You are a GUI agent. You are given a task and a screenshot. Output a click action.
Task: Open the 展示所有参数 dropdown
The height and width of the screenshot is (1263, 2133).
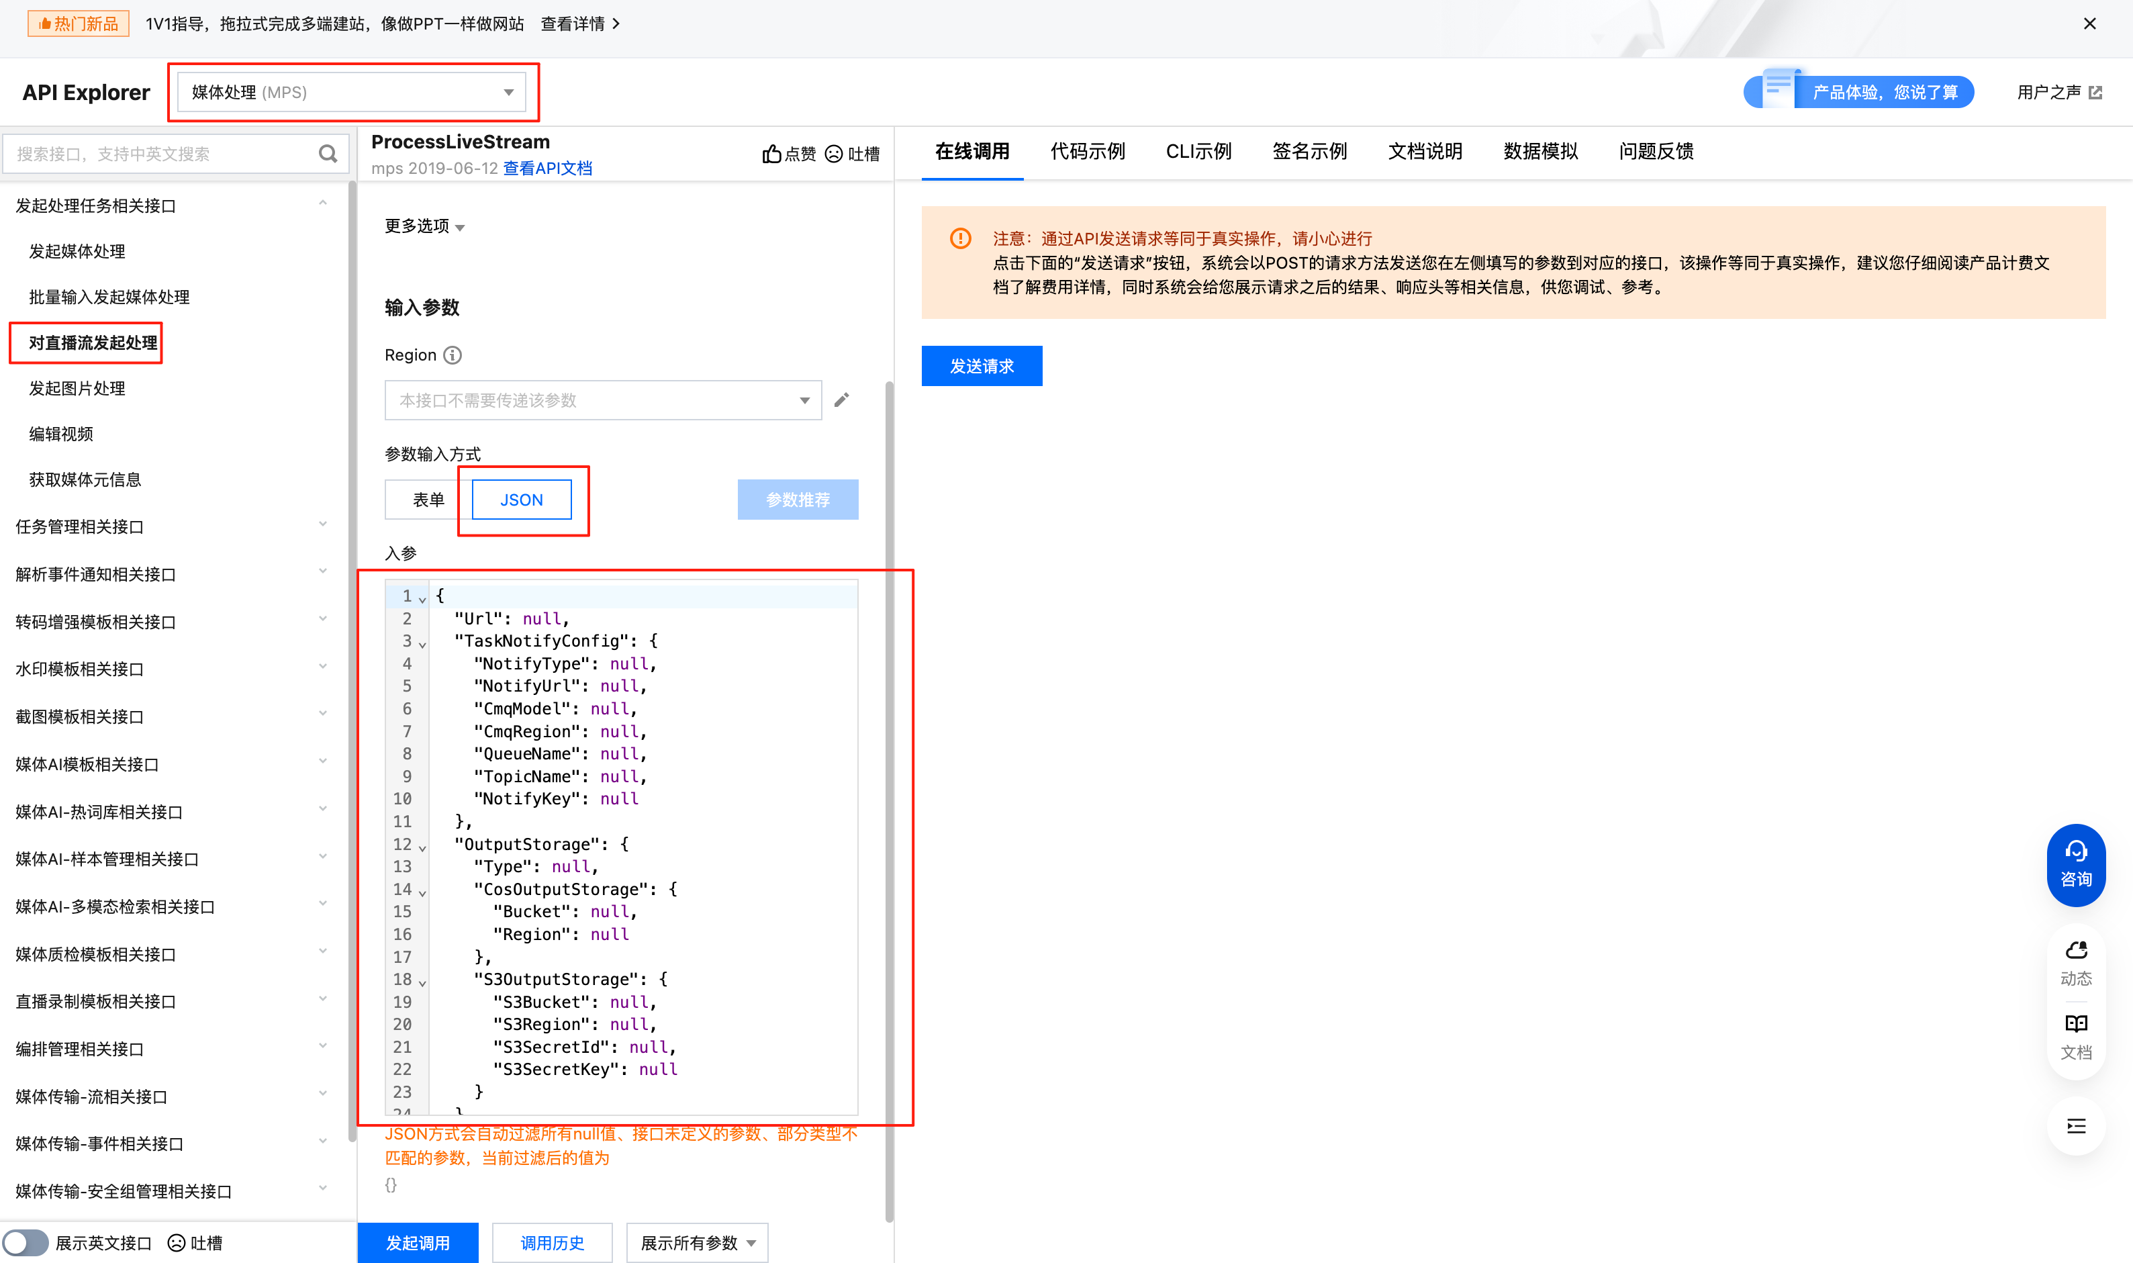coord(697,1243)
